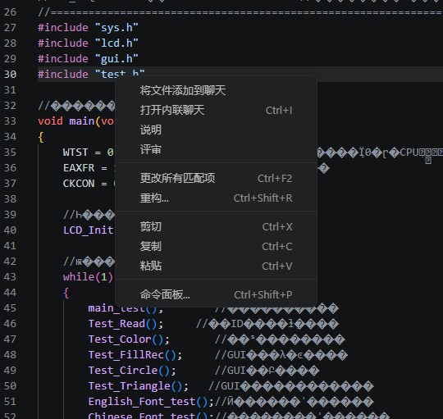Open 命令面板... command palette
The height and width of the screenshot is (419, 443).
tap(216, 294)
